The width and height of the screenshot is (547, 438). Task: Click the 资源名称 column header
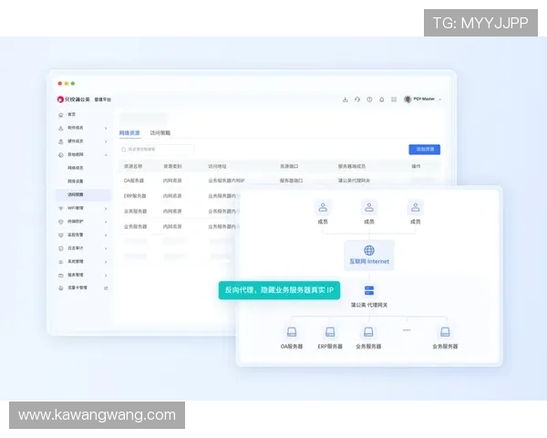tap(133, 167)
